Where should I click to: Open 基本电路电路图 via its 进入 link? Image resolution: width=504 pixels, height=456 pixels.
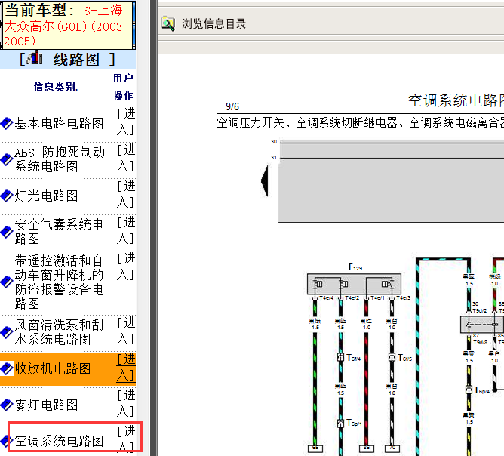pos(126,122)
